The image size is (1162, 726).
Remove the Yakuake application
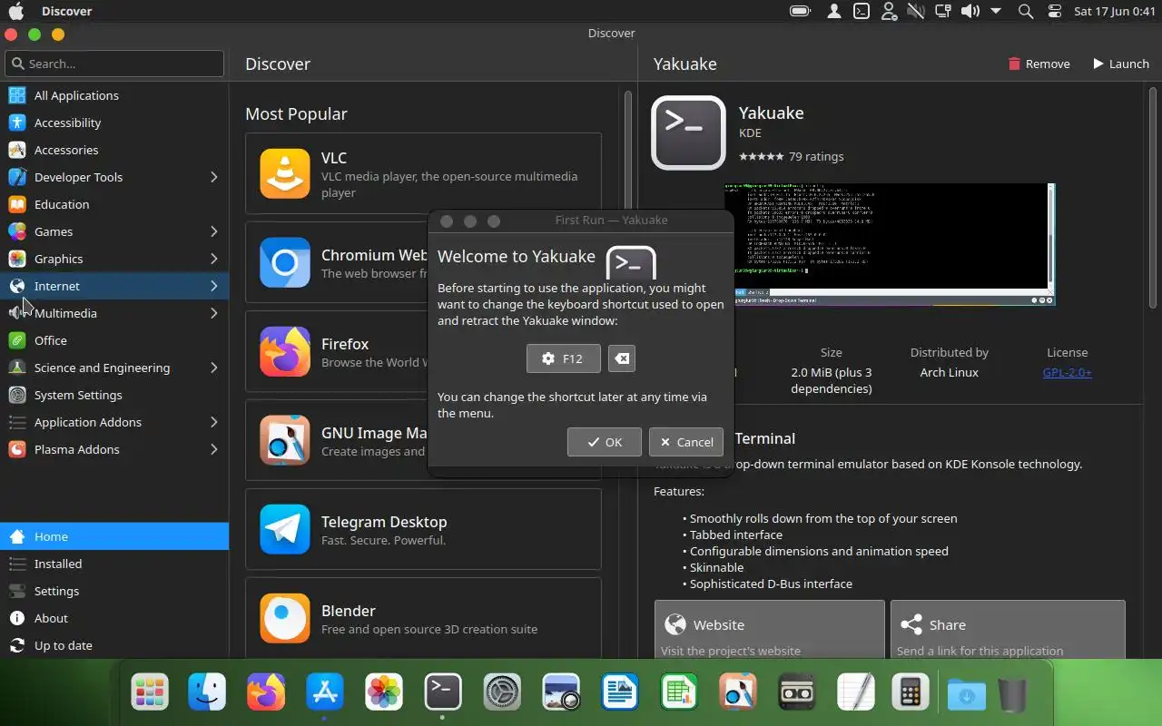[1039, 64]
